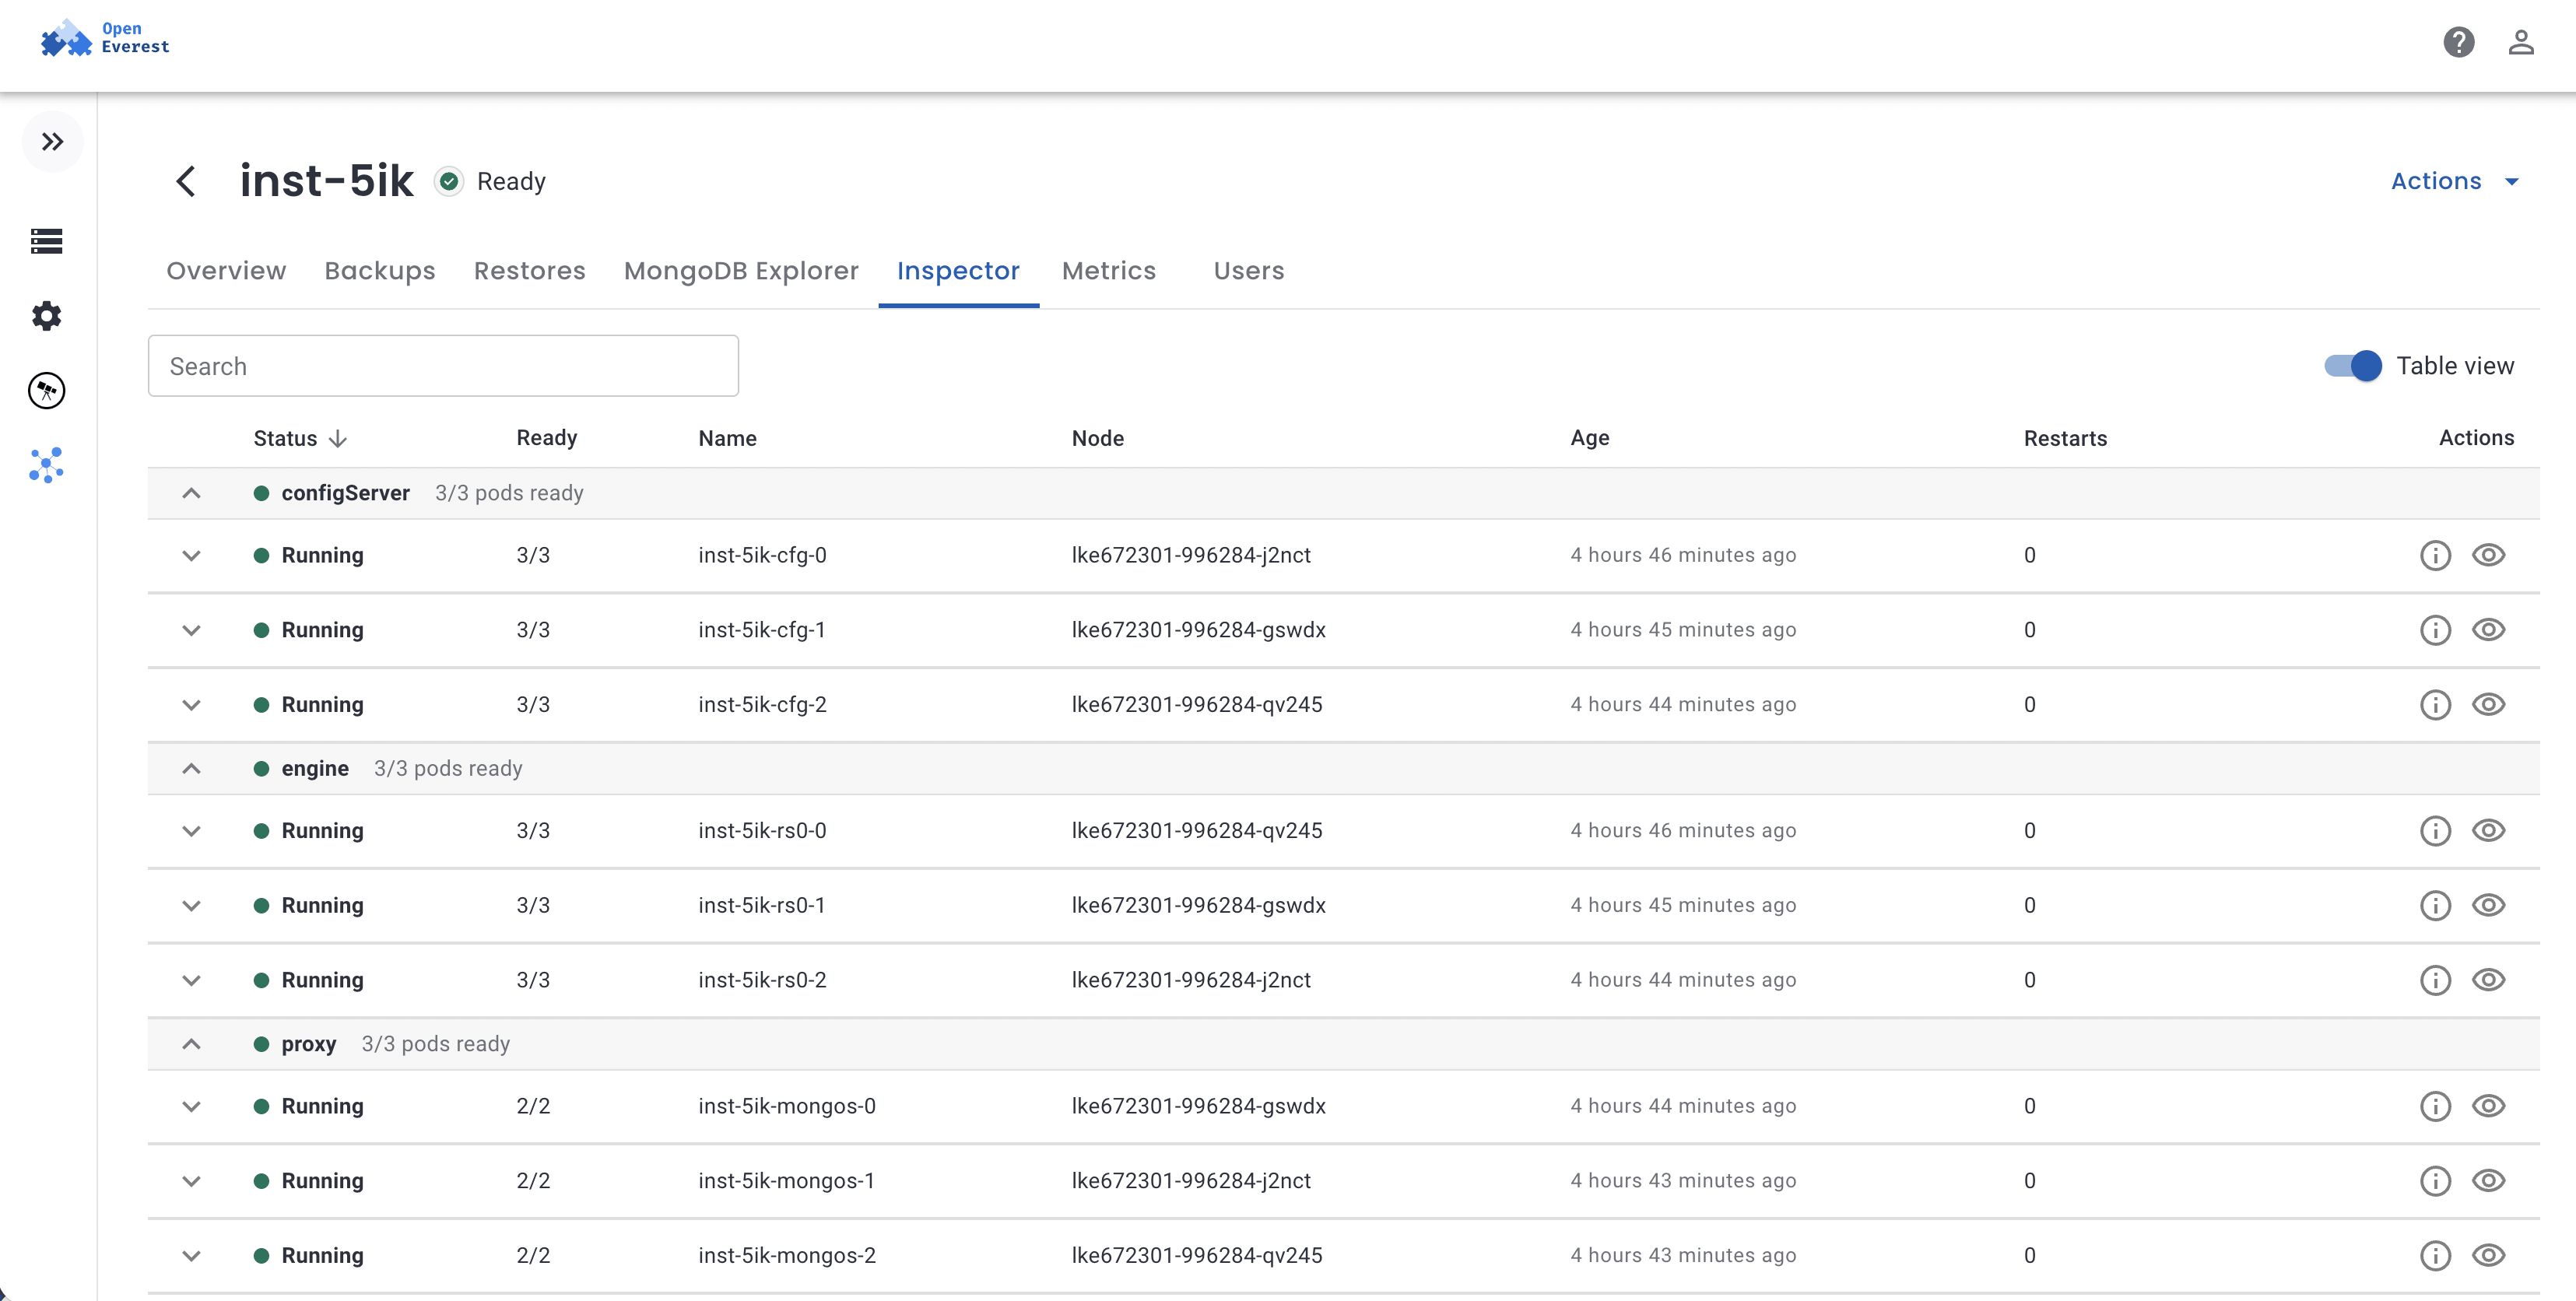Show info for inst-5ik-rs0-0
This screenshot has height=1301, width=2576.
(x=2434, y=831)
